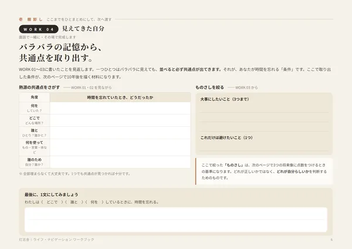Click the title line 共通点を取り出す。
This screenshot has width=352, height=249.
(56, 58)
